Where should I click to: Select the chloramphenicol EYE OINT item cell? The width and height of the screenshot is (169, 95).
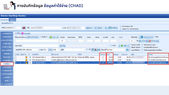tap(64, 57)
